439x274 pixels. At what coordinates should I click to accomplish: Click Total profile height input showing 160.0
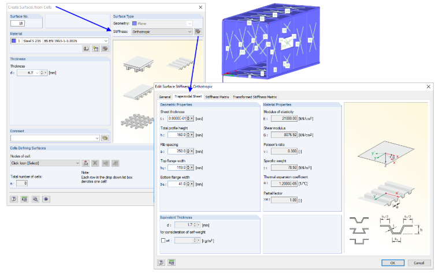177,135
